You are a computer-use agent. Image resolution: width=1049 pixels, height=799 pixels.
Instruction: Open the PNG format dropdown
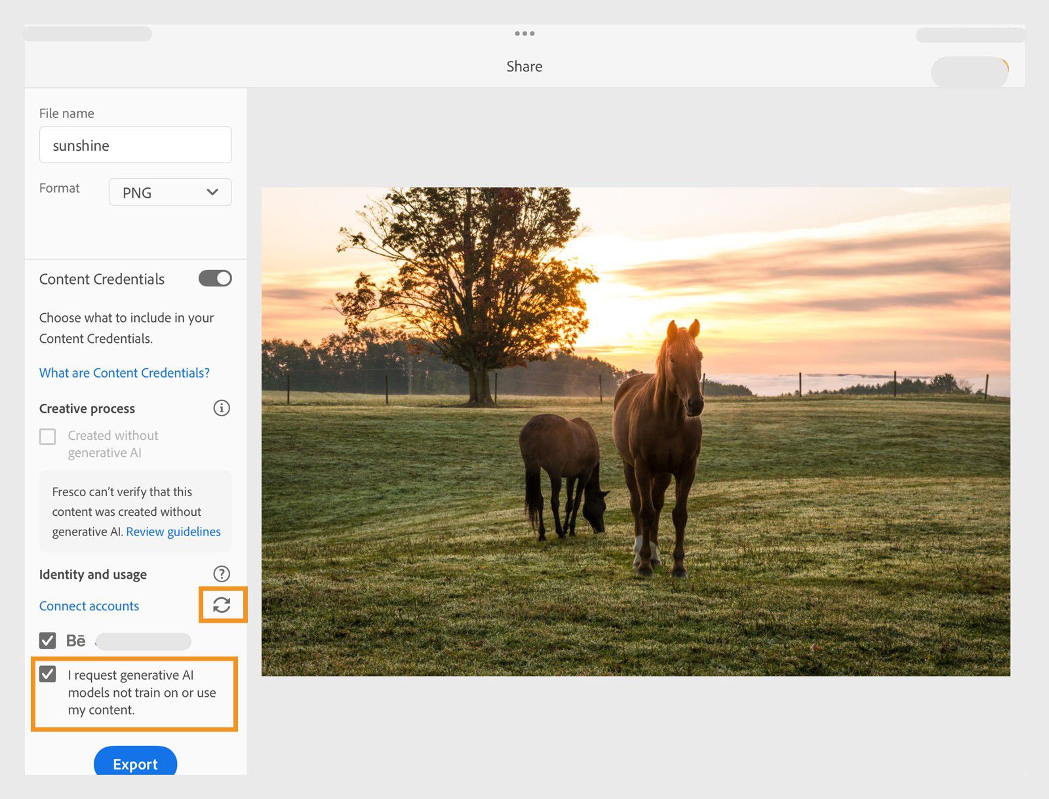coord(170,192)
